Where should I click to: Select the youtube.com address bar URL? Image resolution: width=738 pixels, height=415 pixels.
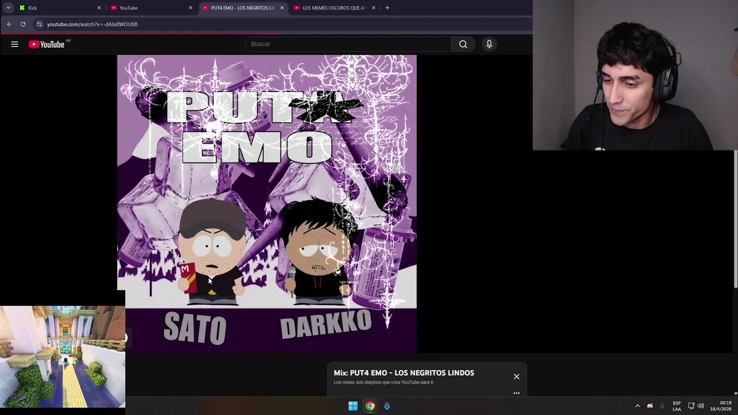pyautogui.click(x=92, y=24)
